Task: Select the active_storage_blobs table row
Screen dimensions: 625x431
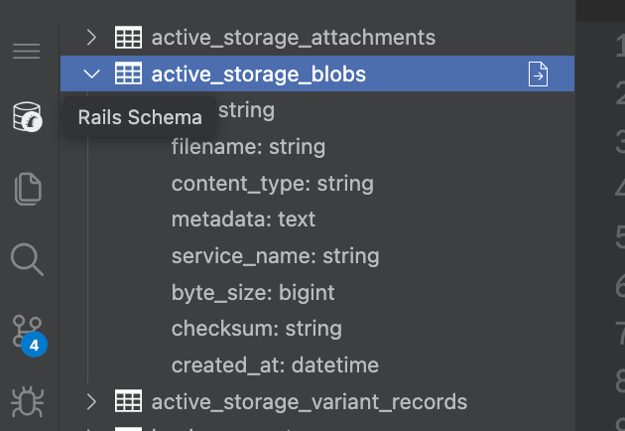Action: (x=317, y=73)
